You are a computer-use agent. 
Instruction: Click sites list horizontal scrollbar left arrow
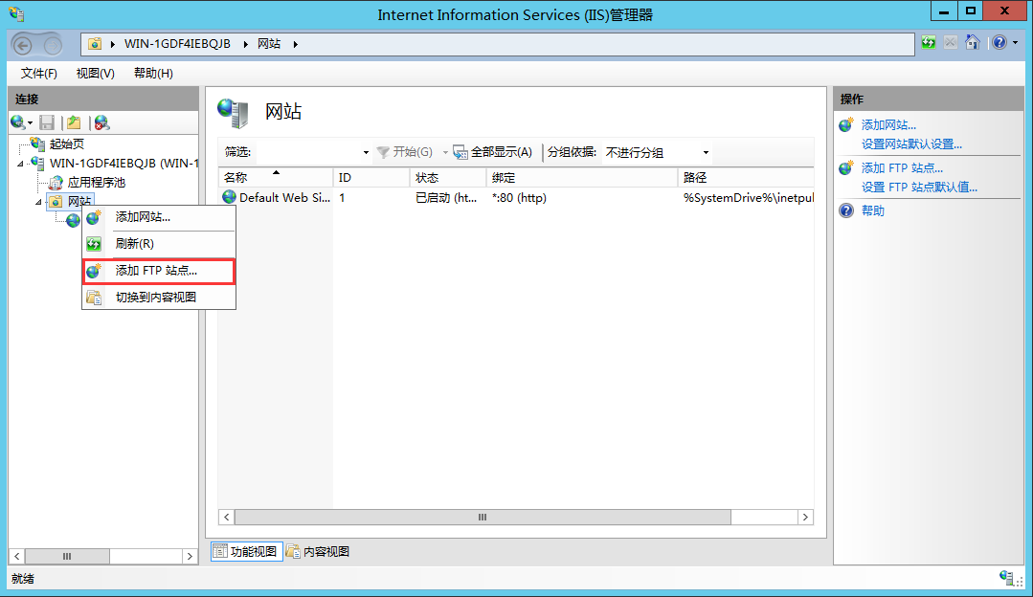227,518
